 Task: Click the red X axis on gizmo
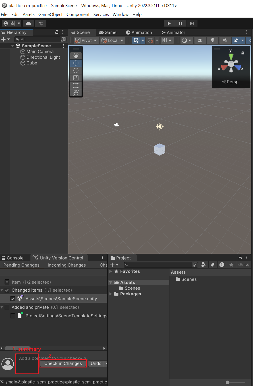pos(224,68)
